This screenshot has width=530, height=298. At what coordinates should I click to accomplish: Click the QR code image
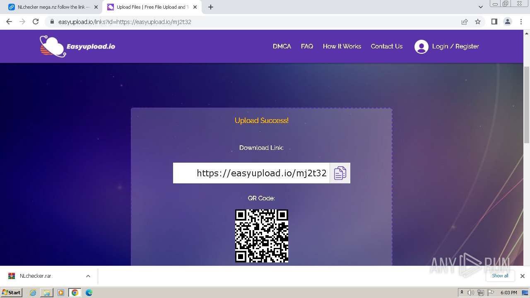[x=262, y=236]
